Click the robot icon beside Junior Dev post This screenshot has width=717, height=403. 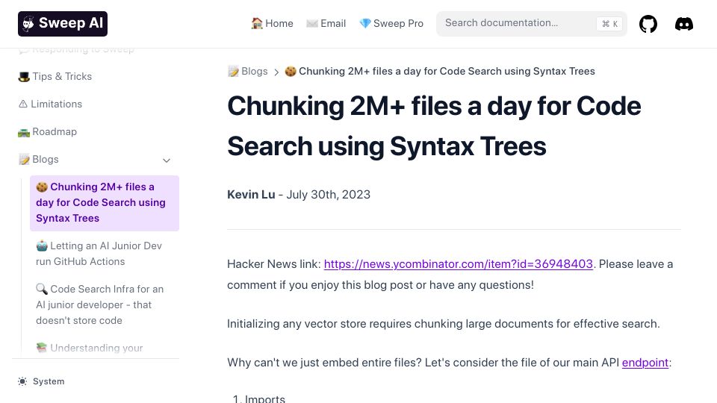42,246
